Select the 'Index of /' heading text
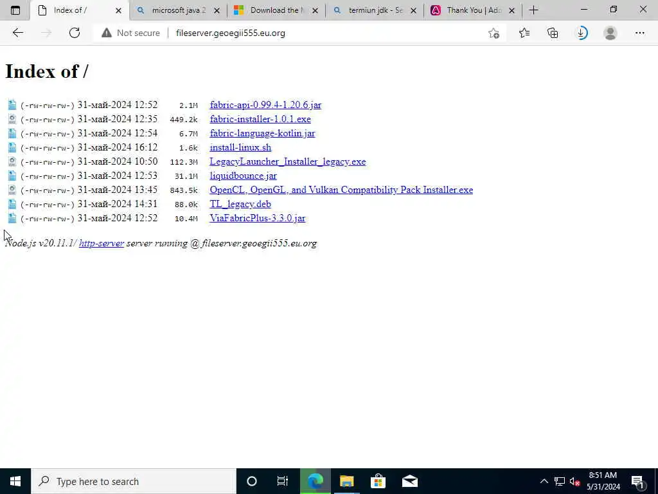This screenshot has width=658, height=494. 46,71
